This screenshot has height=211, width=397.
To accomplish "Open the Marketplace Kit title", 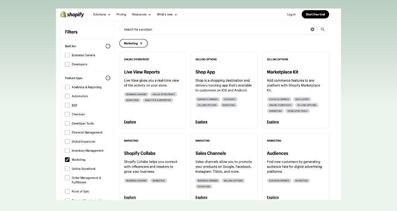I will coord(283,72).
